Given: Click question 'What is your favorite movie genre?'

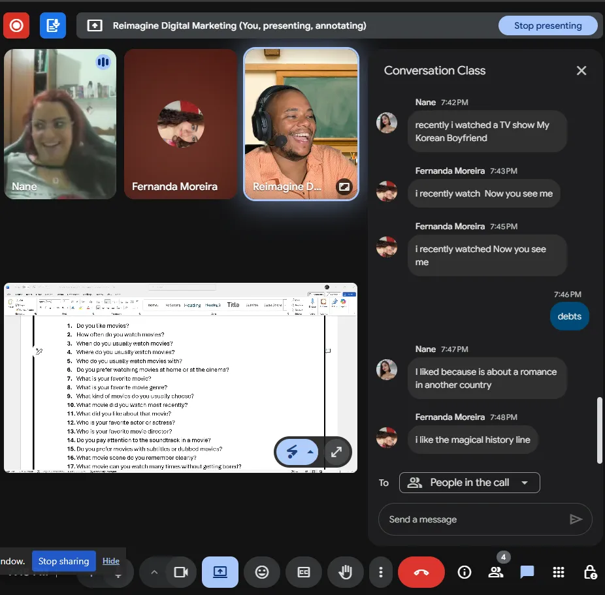Looking at the screenshot, I should click(x=122, y=387).
